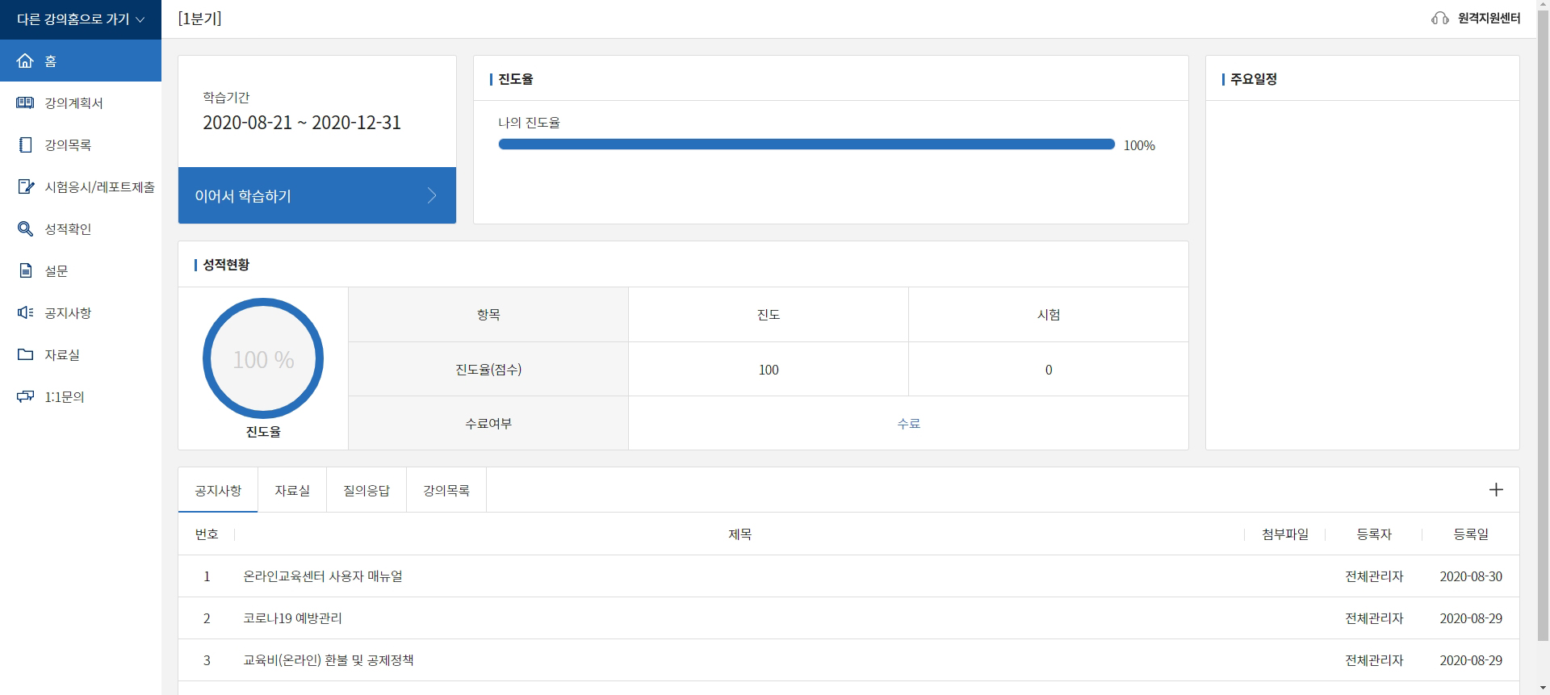Click the open-book icon beside 강의계획서

[x=25, y=103]
